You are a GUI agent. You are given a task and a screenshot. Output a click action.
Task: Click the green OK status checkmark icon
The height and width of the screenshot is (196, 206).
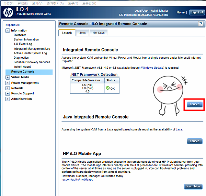pos(108,88)
